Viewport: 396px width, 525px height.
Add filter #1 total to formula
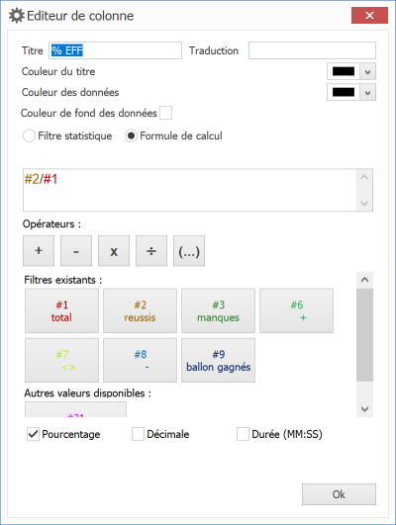61,310
